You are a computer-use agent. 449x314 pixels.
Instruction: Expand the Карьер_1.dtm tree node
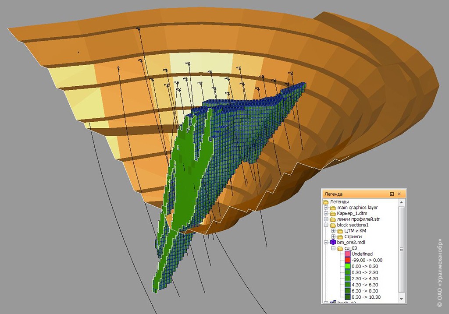coord(326,213)
